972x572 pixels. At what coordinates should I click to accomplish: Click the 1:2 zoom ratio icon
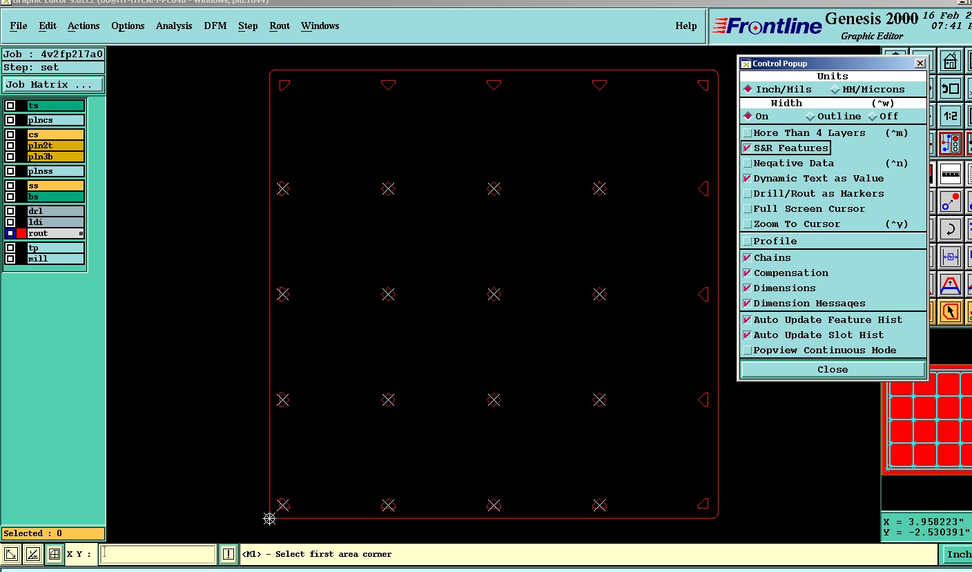pos(951,117)
